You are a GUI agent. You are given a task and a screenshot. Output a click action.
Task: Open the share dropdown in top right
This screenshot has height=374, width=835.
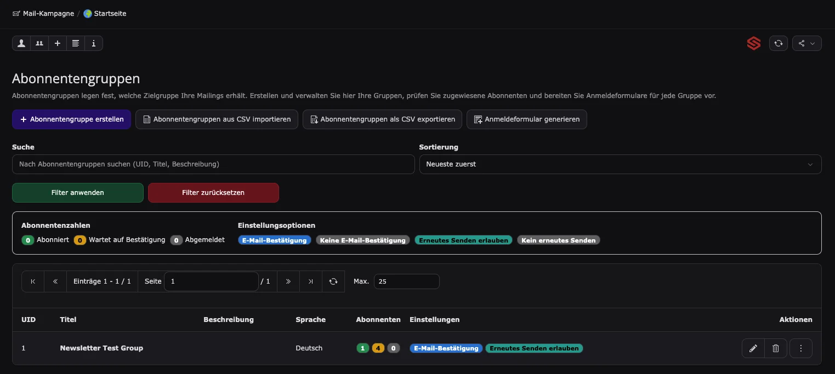point(807,43)
